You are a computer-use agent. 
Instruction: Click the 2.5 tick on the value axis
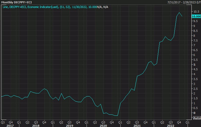click(196, 89)
